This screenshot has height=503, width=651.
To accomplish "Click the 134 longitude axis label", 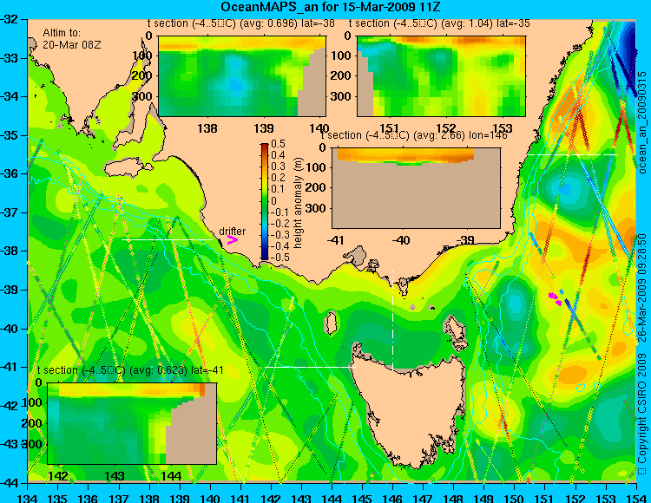I will tap(27, 497).
